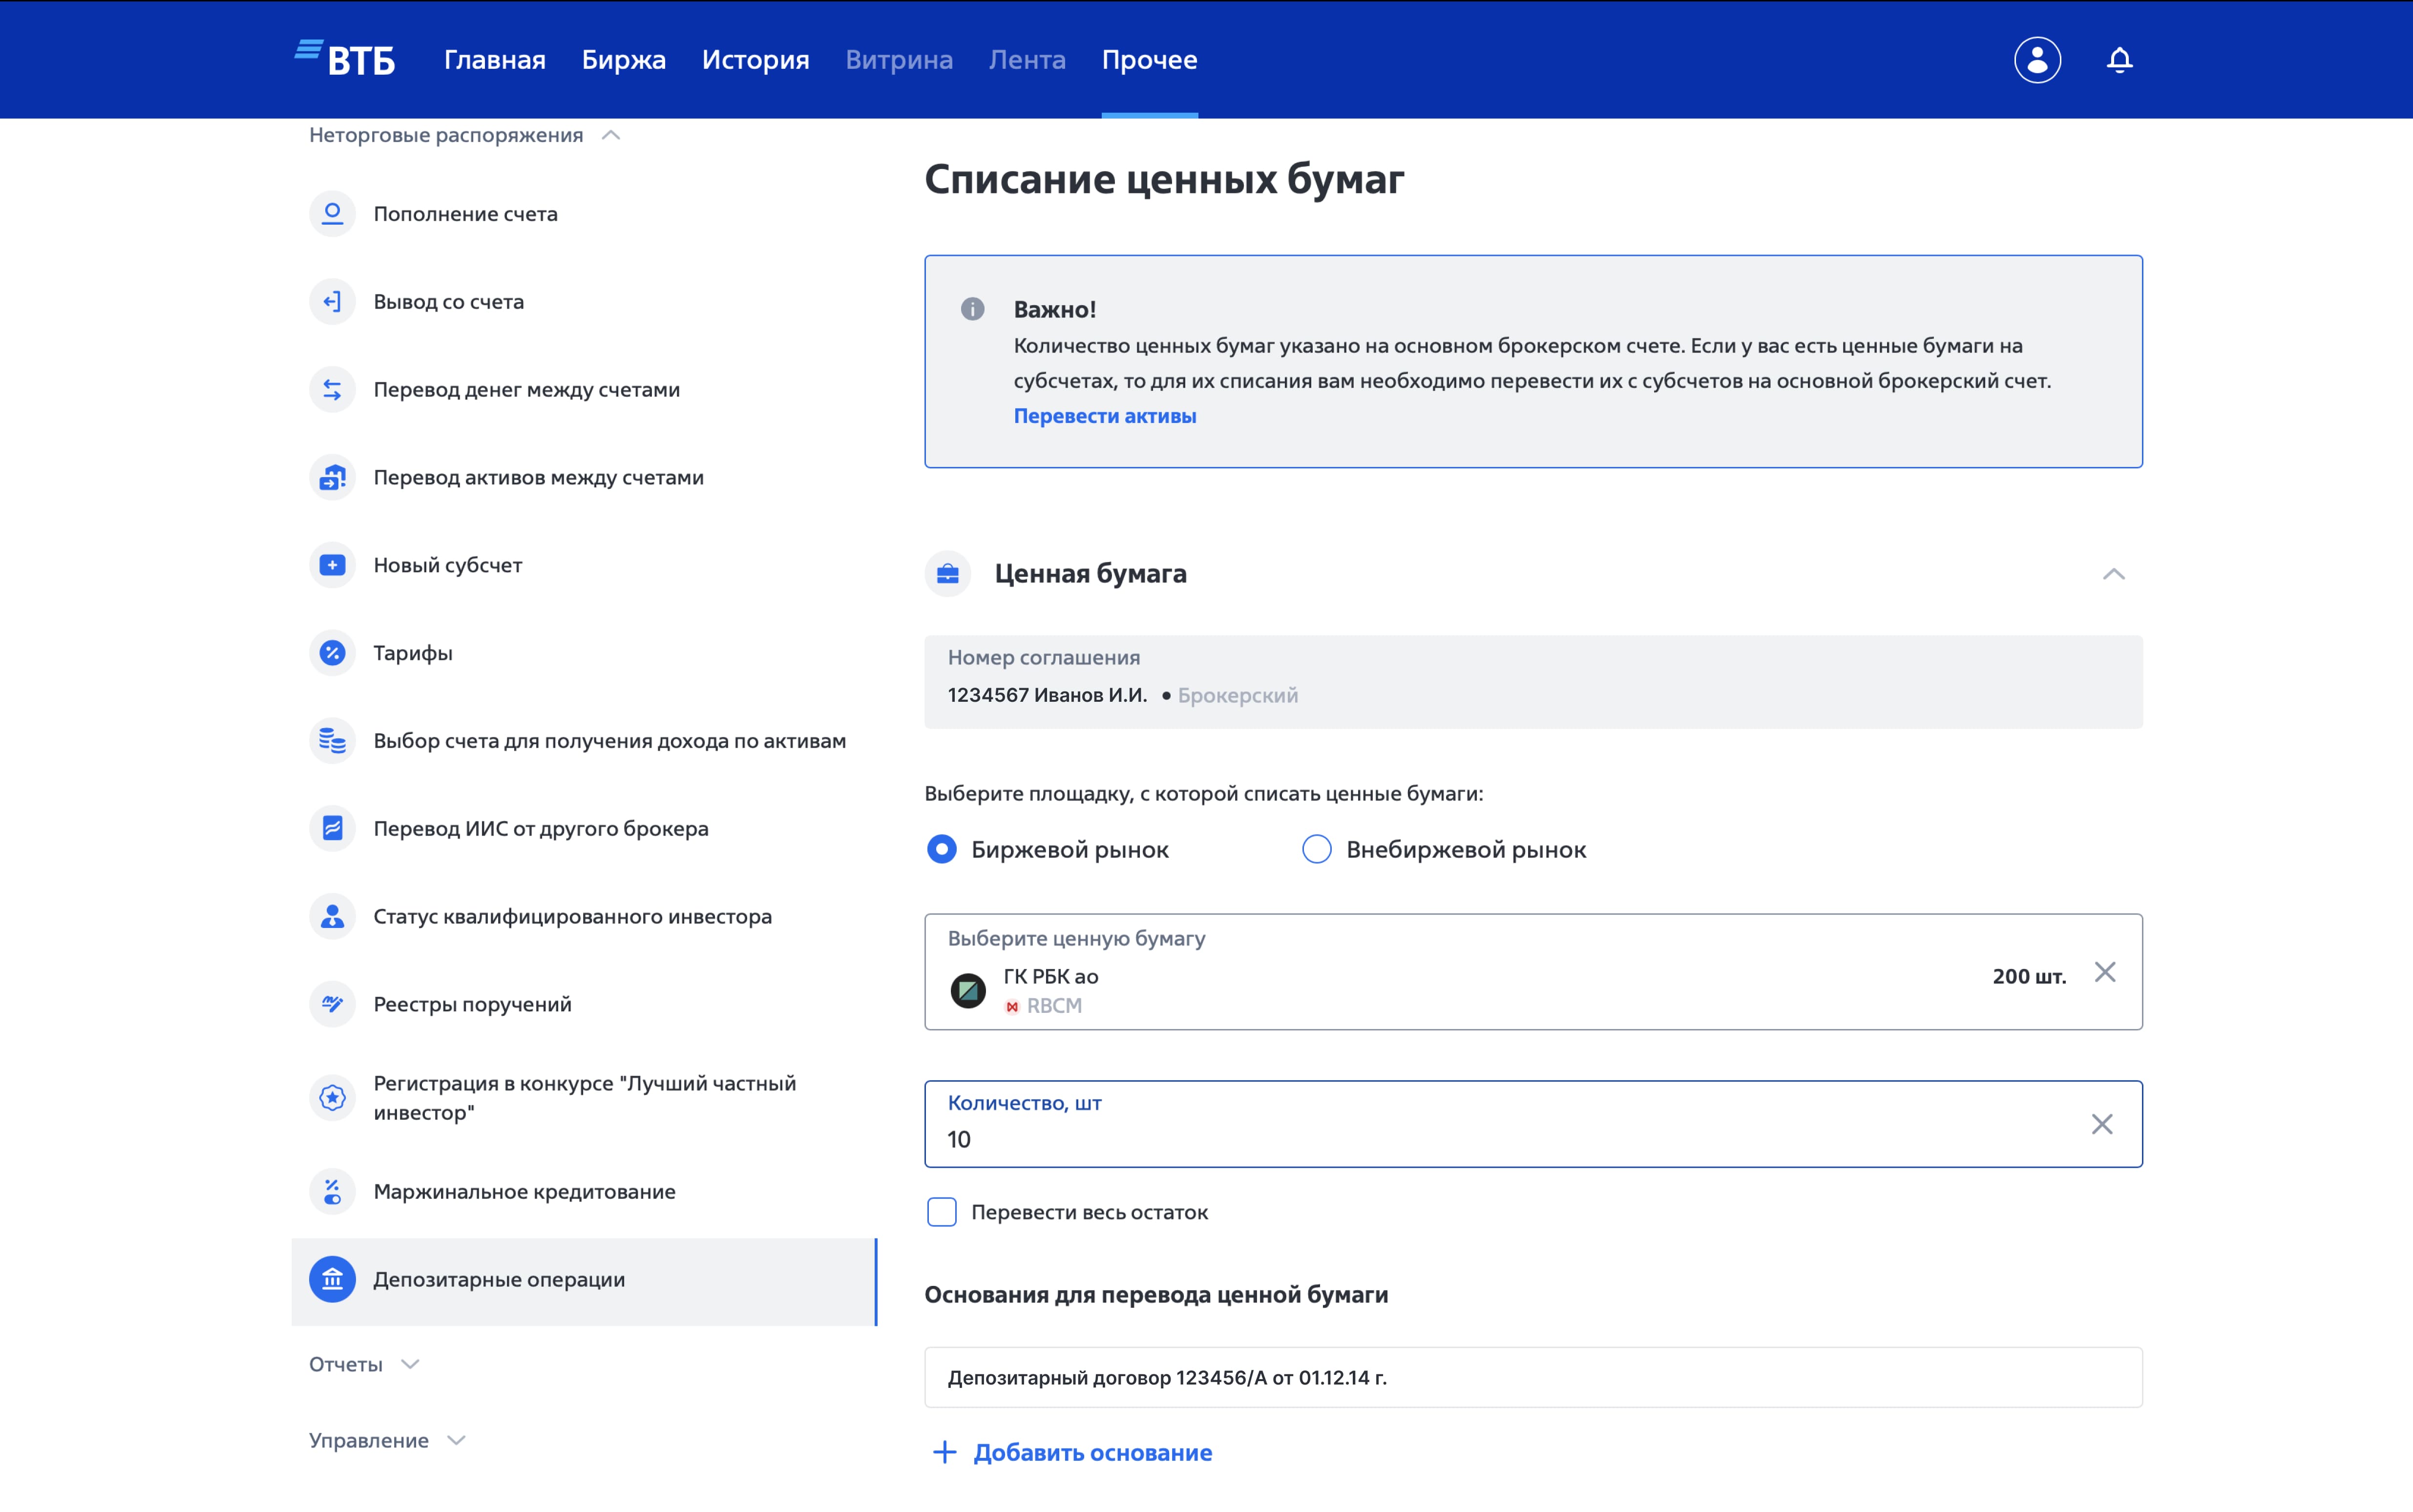Go to the История tab
The image size is (2413, 1512).
(x=755, y=60)
